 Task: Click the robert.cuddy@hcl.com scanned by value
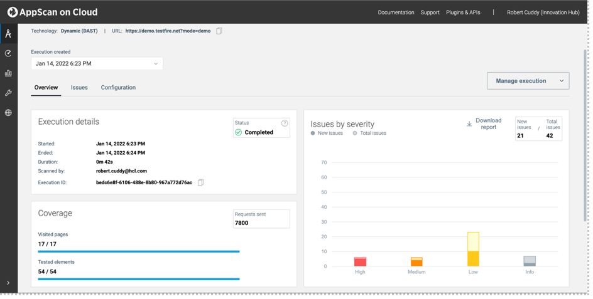121,171
